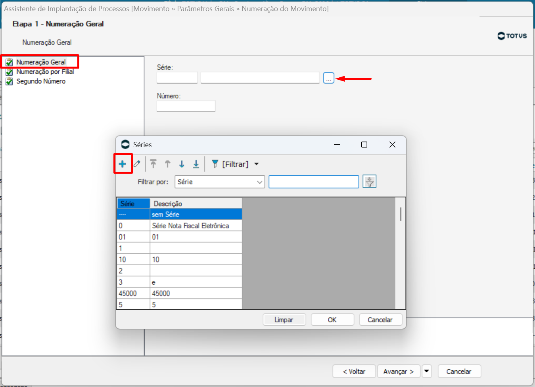Click the [Filtrar] funnel toolbar button
535x387 pixels.
pyautogui.click(x=230, y=164)
